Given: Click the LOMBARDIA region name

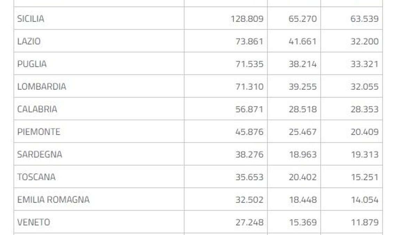Looking at the screenshot, I should [x=41, y=87].
